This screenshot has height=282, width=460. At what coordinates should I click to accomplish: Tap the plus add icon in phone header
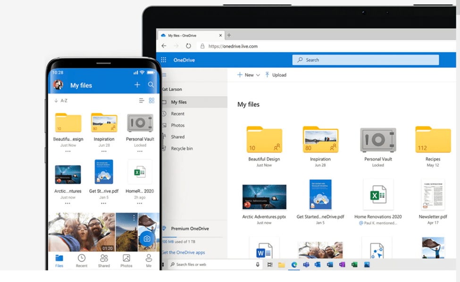point(137,85)
